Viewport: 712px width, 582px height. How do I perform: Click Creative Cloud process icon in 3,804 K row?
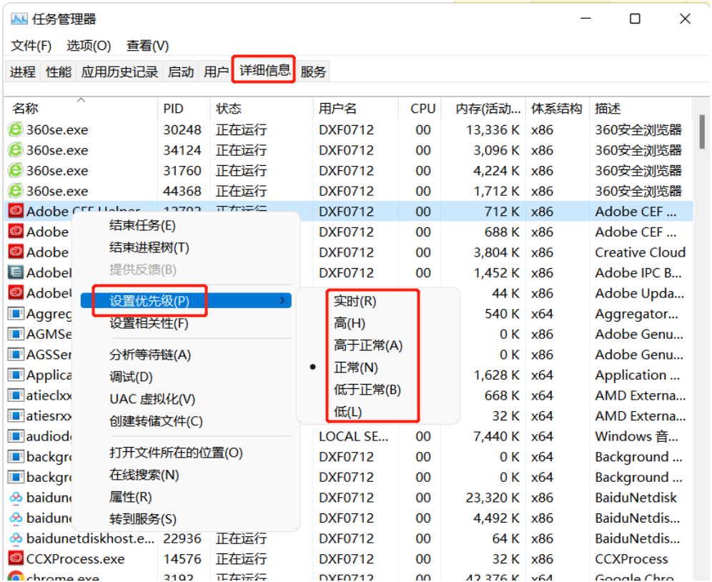16,252
